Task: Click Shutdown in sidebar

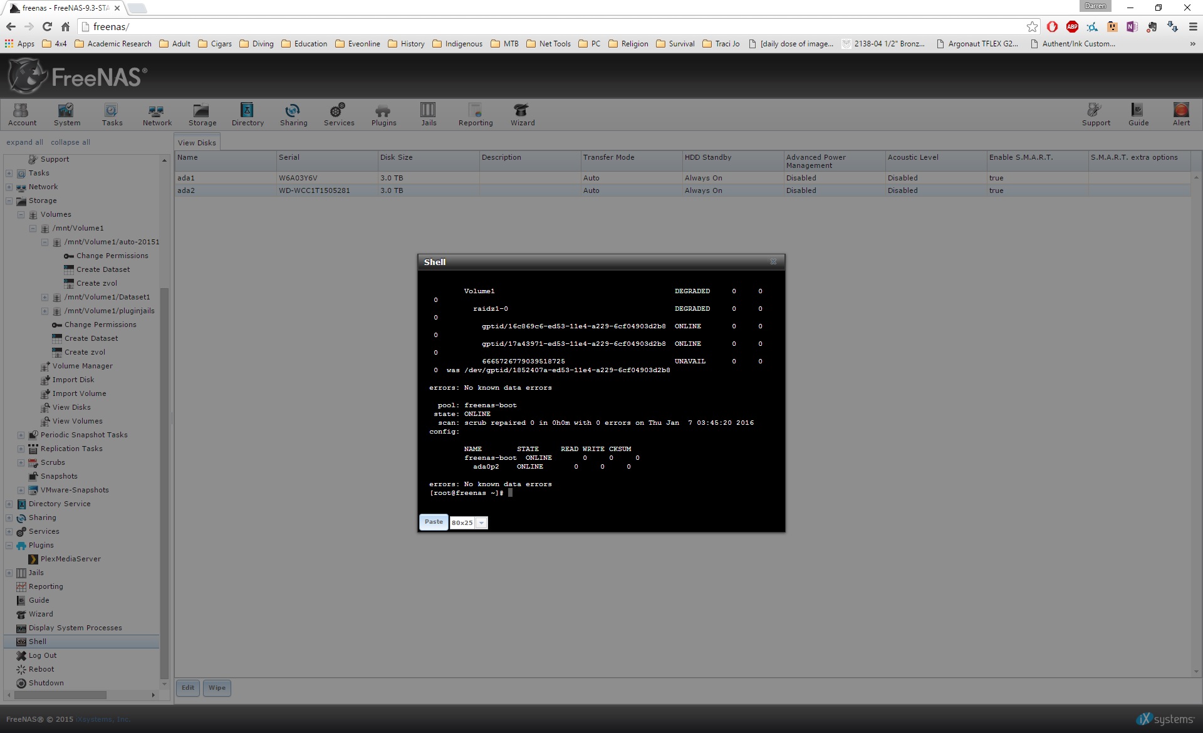Action: coord(46,683)
